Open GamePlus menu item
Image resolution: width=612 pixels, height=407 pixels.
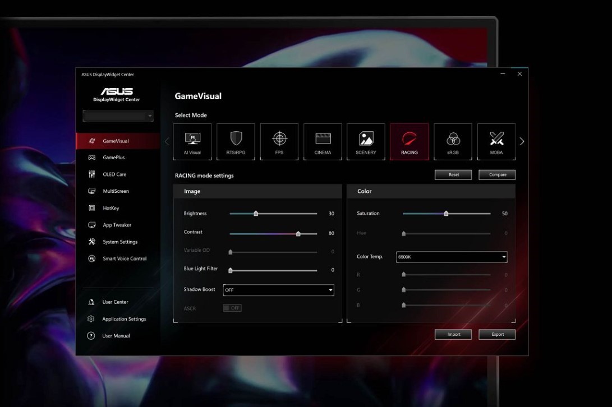coord(118,158)
